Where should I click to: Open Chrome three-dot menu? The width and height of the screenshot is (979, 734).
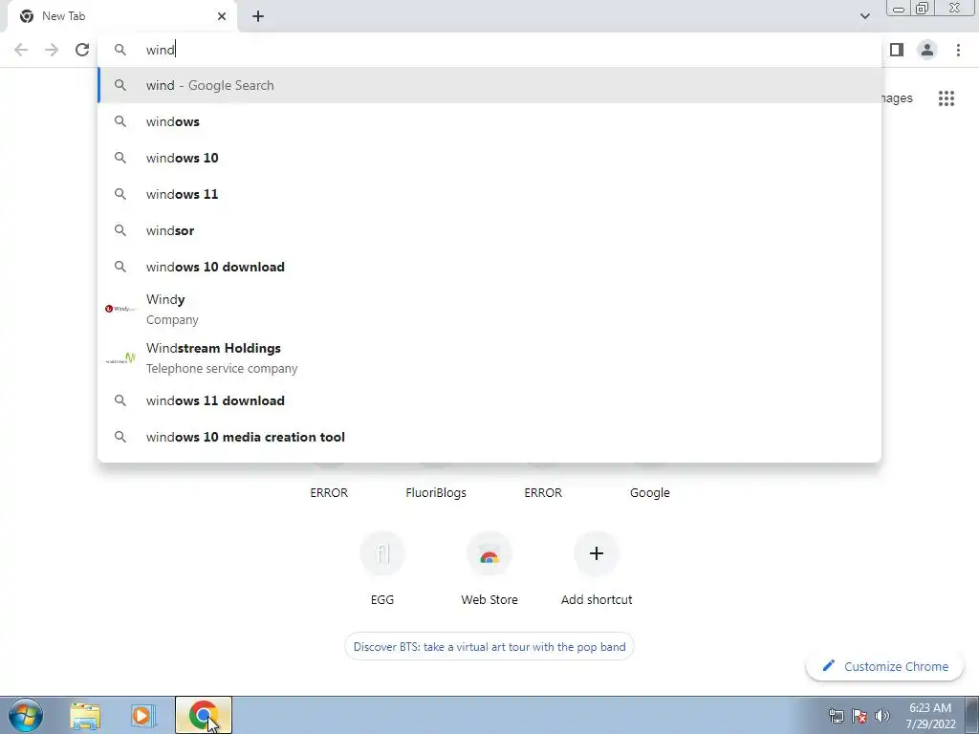tap(958, 50)
